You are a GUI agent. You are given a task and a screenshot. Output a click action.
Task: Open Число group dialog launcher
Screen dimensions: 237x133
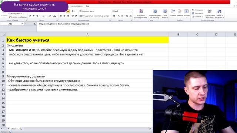131,20
